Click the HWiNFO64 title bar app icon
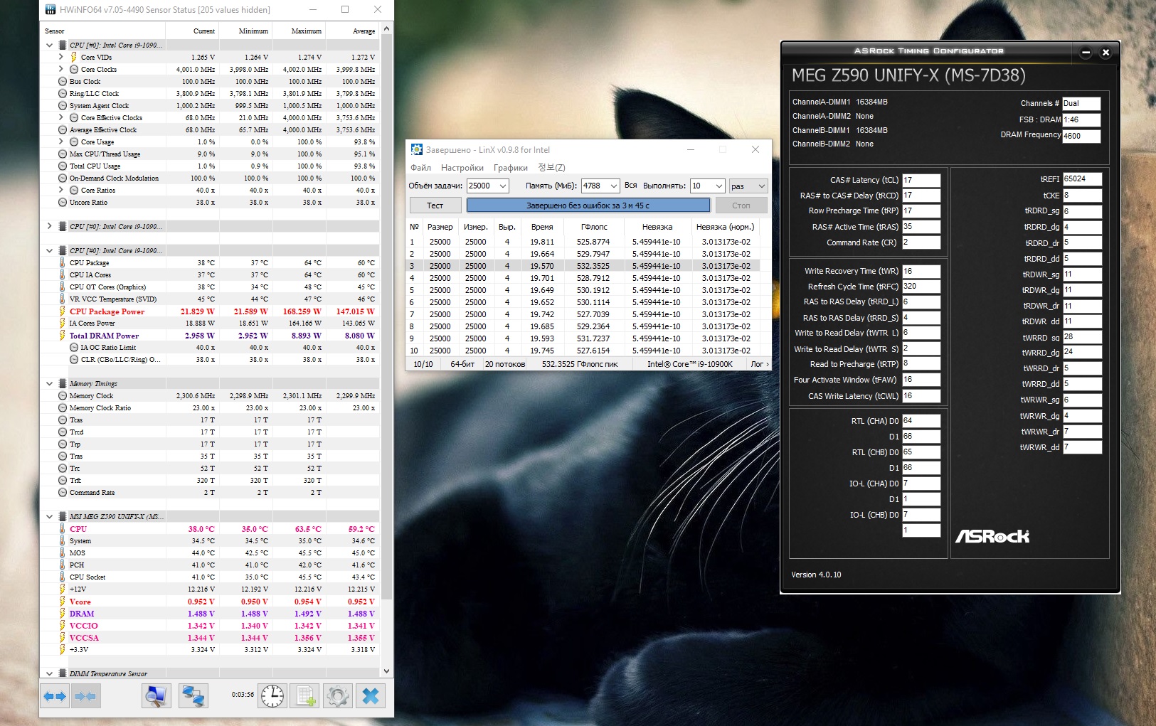This screenshot has height=726, width=1156. pos(50,10)
